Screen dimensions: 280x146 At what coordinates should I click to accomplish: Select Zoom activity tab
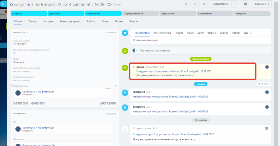pyautogui.click(x=200, y=33)
